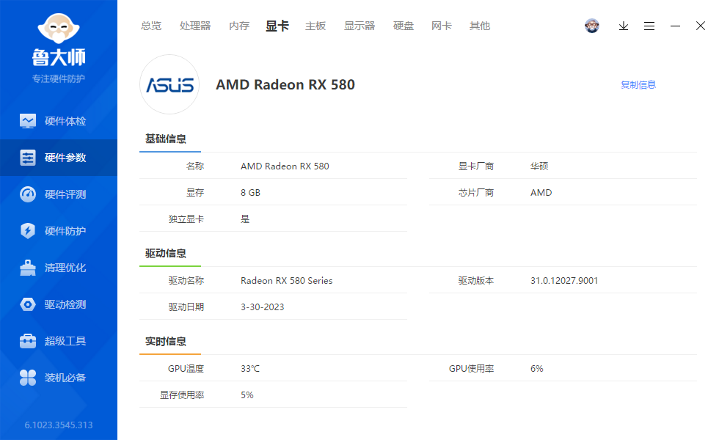The width and height of the screenshot is (719, 440).
Task: Click the 驱动版本 label
Action: pos(476,281)
